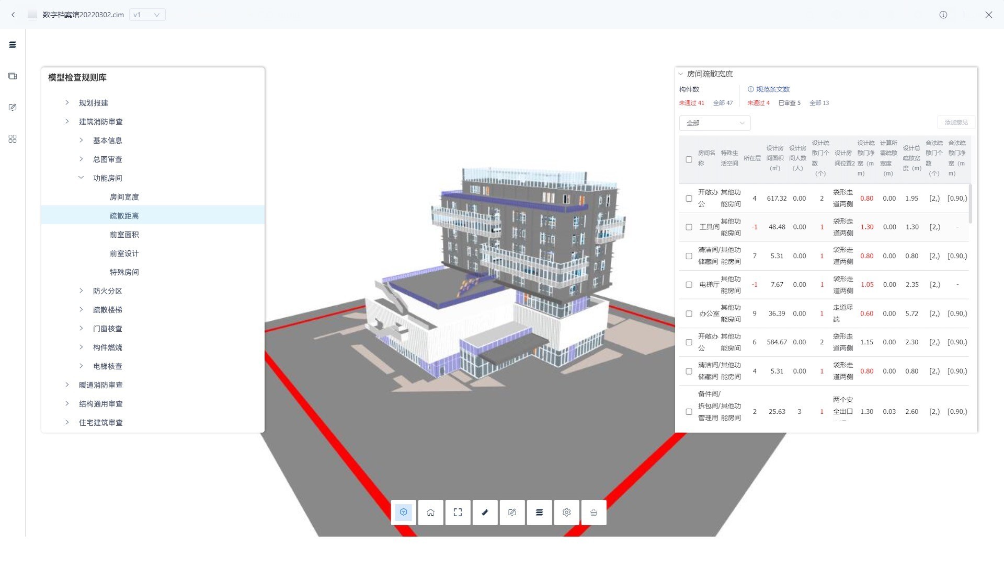1004x569 pixels.
Task: Tick the checkbox for 办公室 row
Action: click(689, 314)
